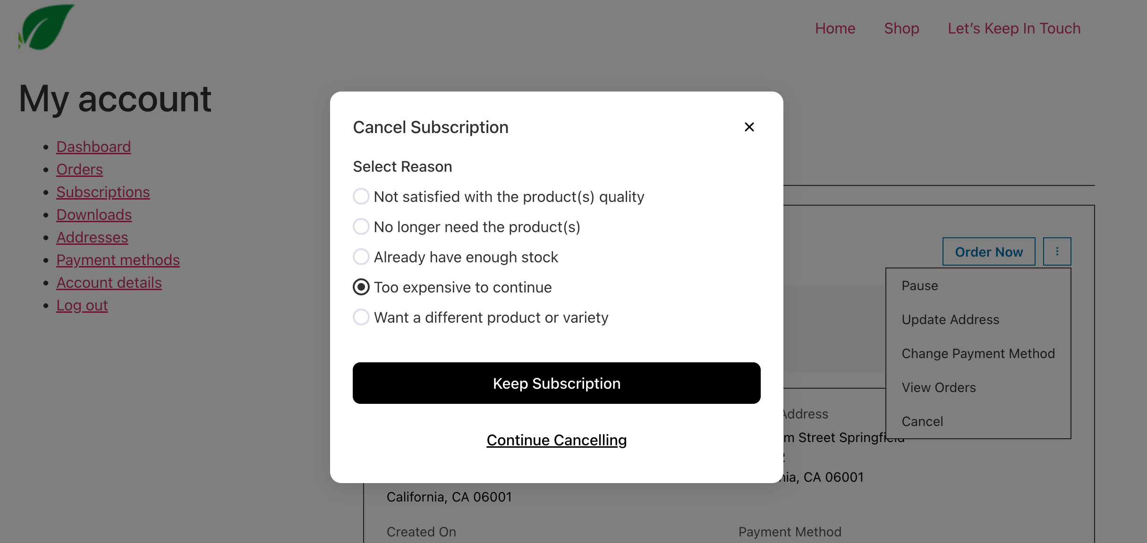Click the Continue Cancelling link

click(556, 440)
